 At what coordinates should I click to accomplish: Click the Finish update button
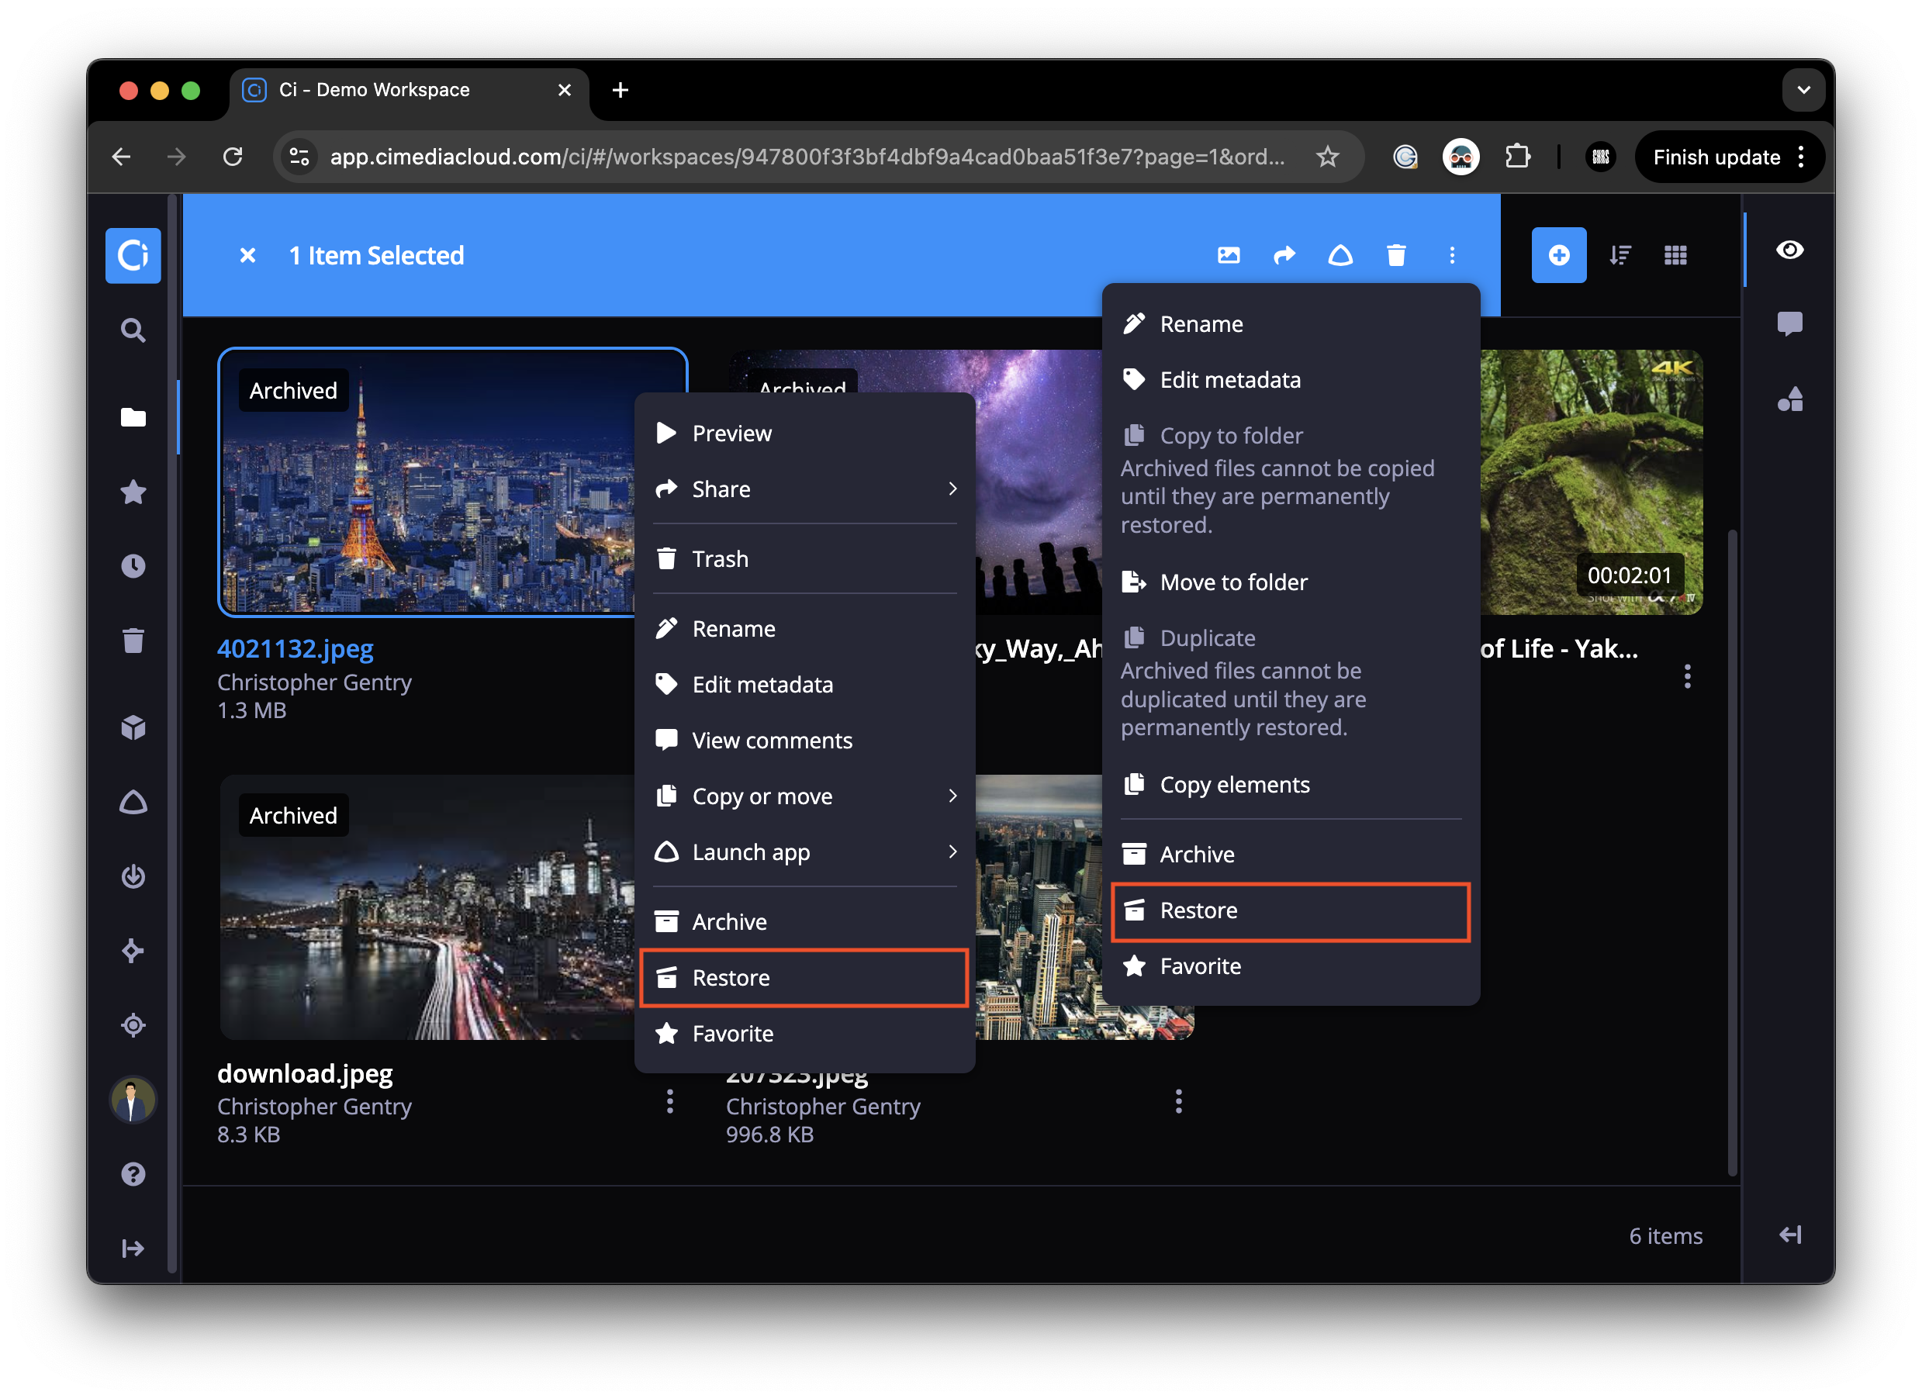pyautogui.click(x=1729, y=157)
